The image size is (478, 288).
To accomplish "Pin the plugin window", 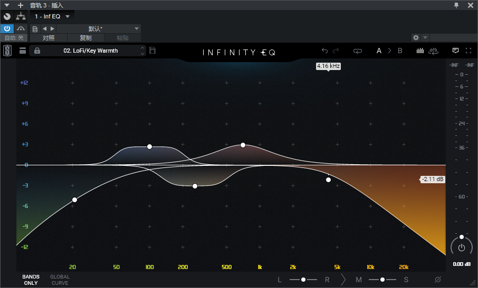I will 456,5.
